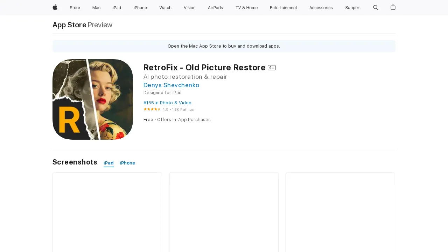Click the Watch navigation item
Image resolution: width=448 pixels, height=252 pixels.
click(165, 7)
